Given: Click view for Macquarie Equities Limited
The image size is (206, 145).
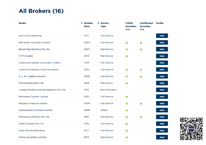Looking at the screenshot, I should click(x=162, y=97).
